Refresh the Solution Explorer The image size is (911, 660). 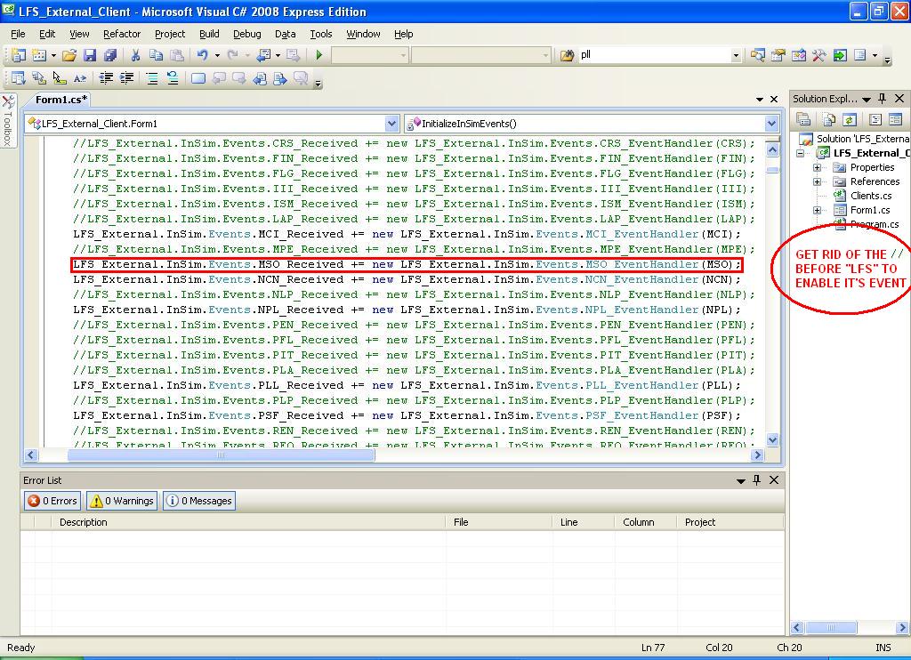click(850, 120)
